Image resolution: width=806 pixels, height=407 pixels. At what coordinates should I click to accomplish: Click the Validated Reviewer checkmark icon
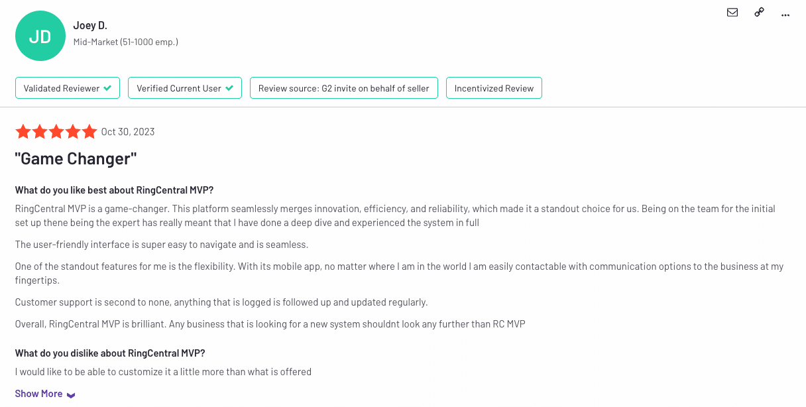click(x=107, y=88)
